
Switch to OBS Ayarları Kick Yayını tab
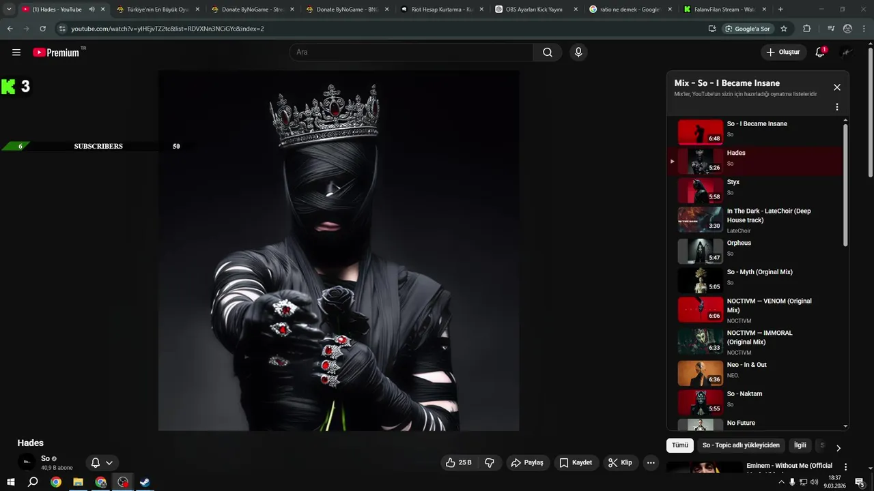(537, 10)
